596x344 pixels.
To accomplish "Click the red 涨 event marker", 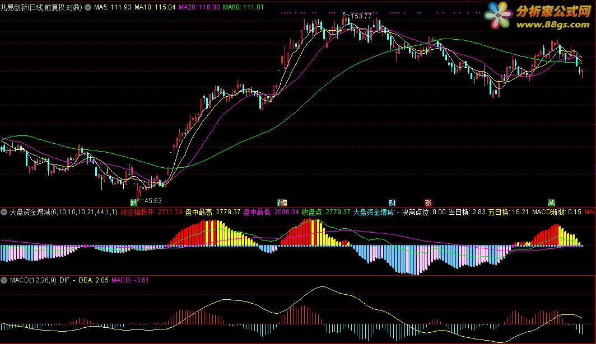I will click(x=428, y=202).
